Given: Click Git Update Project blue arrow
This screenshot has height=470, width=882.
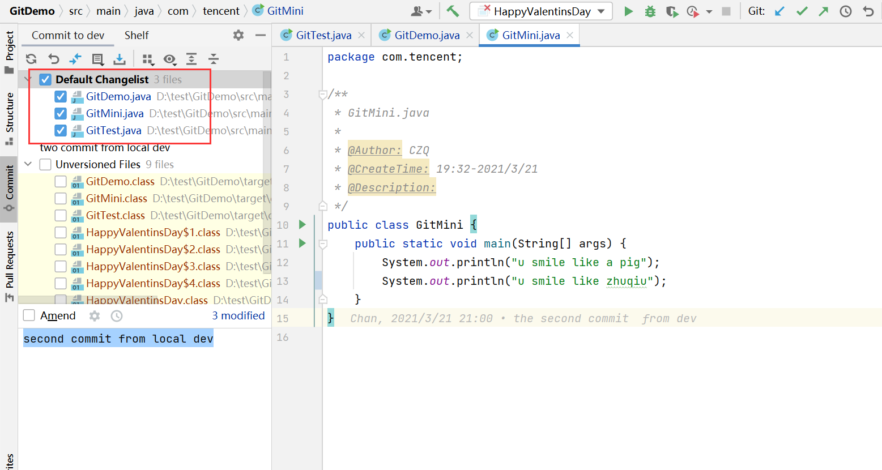Looking at the screenshot, I should [780, 11].
